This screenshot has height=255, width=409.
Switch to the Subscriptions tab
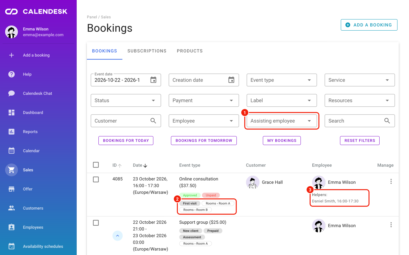pyautogui.click(x=147, y=51)
